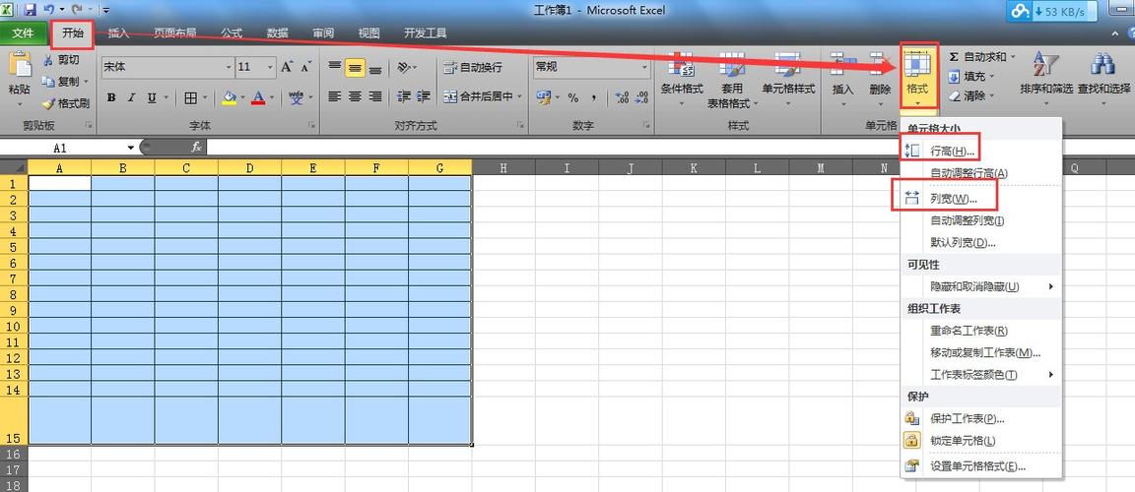Toggle bold formatting with B button

click(x=111, y=97)
